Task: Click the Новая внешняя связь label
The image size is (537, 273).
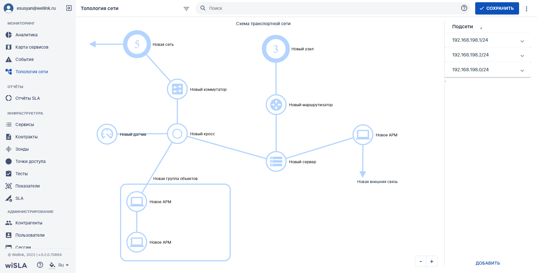Action: point(377,182)
